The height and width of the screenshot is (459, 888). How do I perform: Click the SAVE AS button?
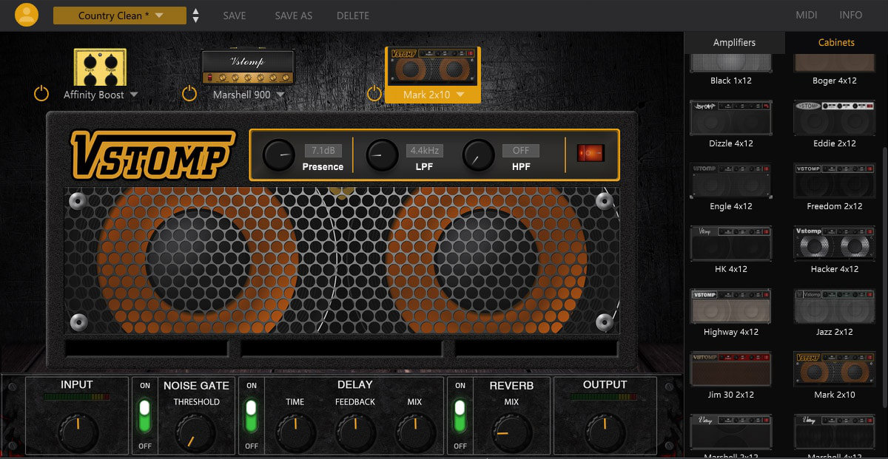(293, 15)
